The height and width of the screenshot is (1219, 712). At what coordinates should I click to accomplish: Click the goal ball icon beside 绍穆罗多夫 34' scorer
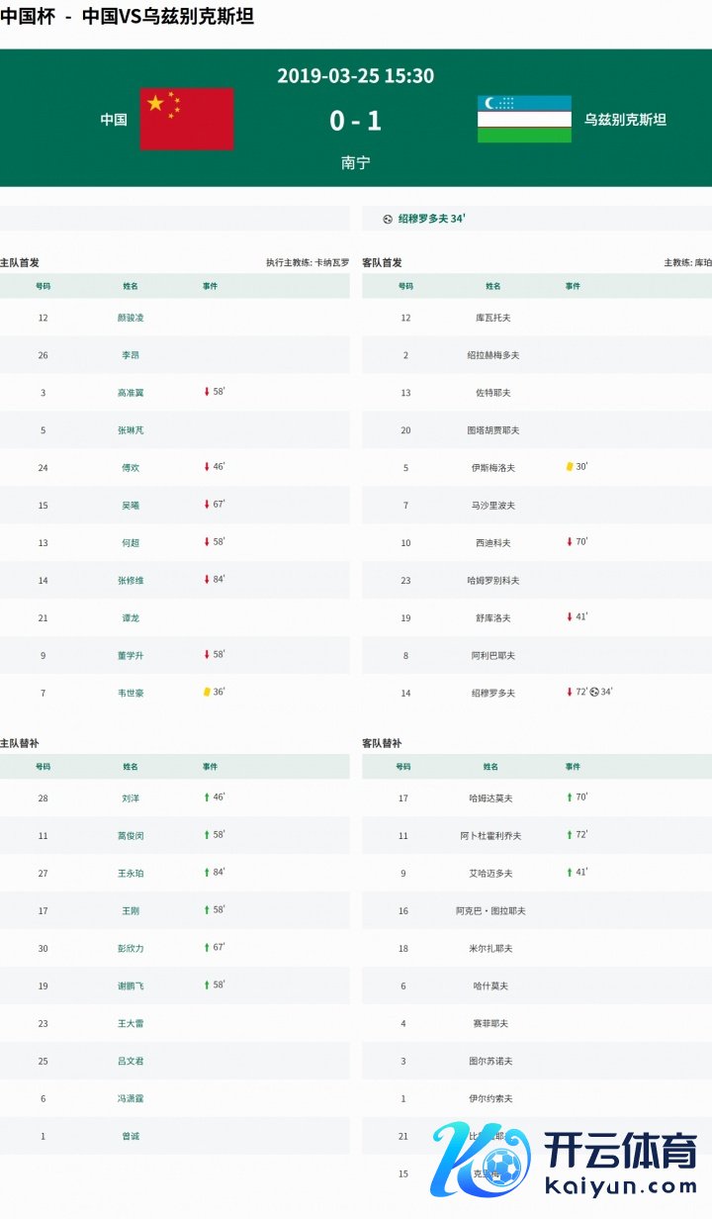tap(388, 219)
